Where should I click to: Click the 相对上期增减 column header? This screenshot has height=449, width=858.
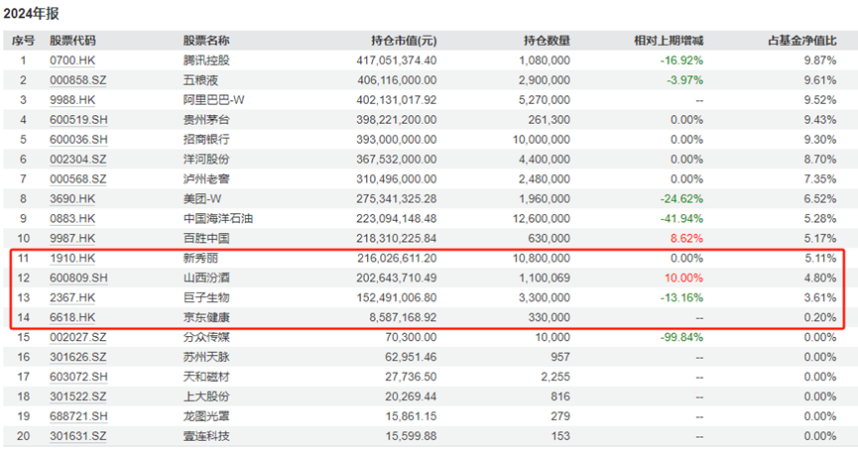669,41
